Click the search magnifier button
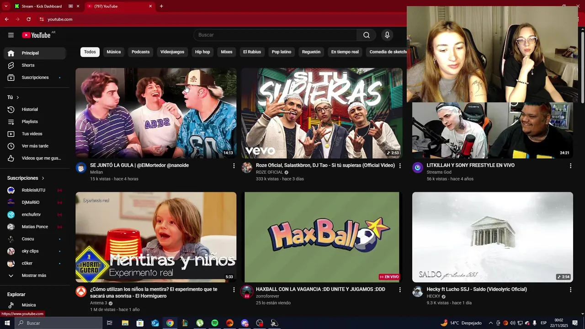The image size is (585, 329). click(367, 35)
